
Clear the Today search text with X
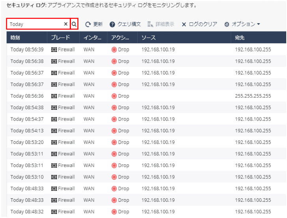(65, 24)
